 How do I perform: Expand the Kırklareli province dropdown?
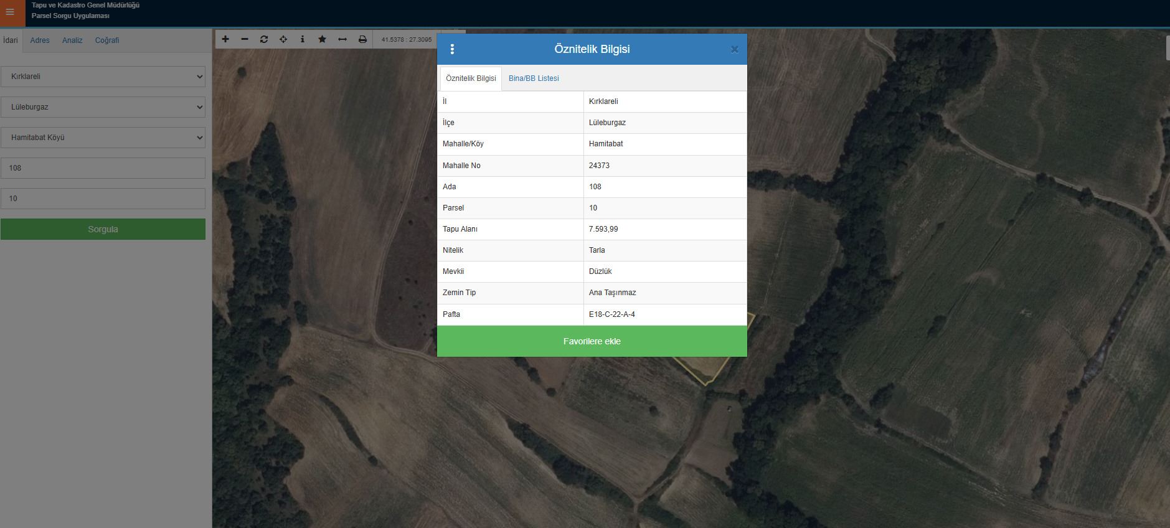(x=103, y=77)
